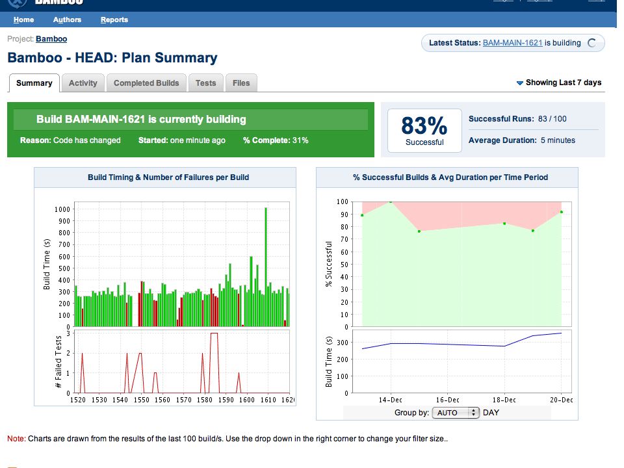Viewport: 624px width, 468px height.
Task: Click 'Build Timing & Number of Failures per Build' heading
Action: [x=168, y=177]
